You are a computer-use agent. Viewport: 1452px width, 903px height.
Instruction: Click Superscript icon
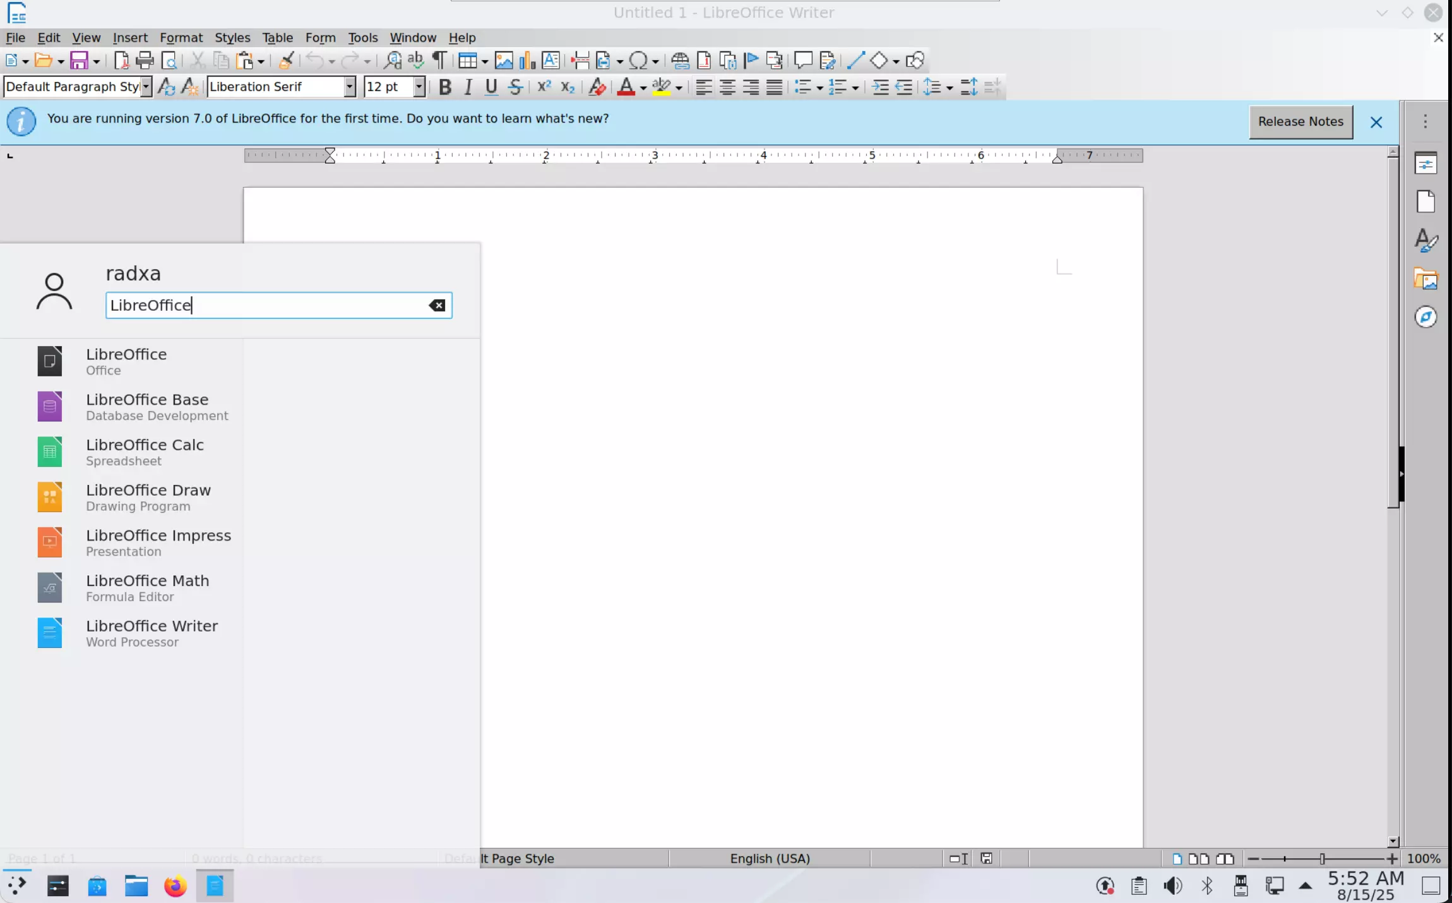pos(544,87)
